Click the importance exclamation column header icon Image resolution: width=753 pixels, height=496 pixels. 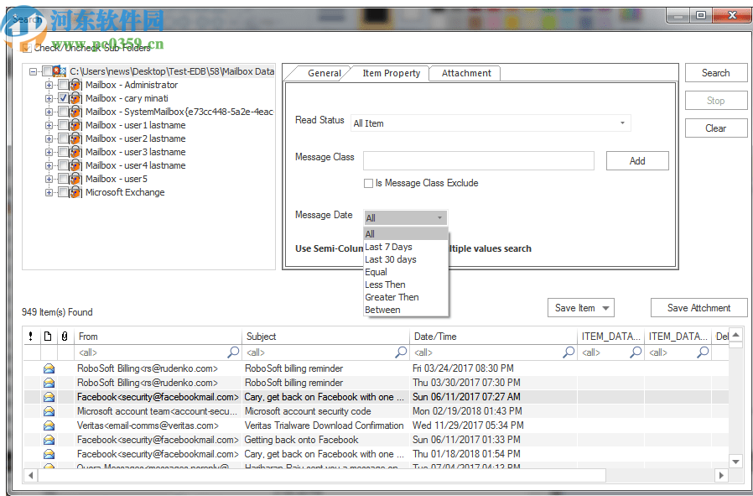31,336
